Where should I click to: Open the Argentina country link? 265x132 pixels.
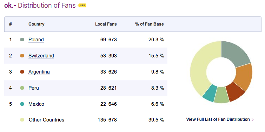(39, 72)
